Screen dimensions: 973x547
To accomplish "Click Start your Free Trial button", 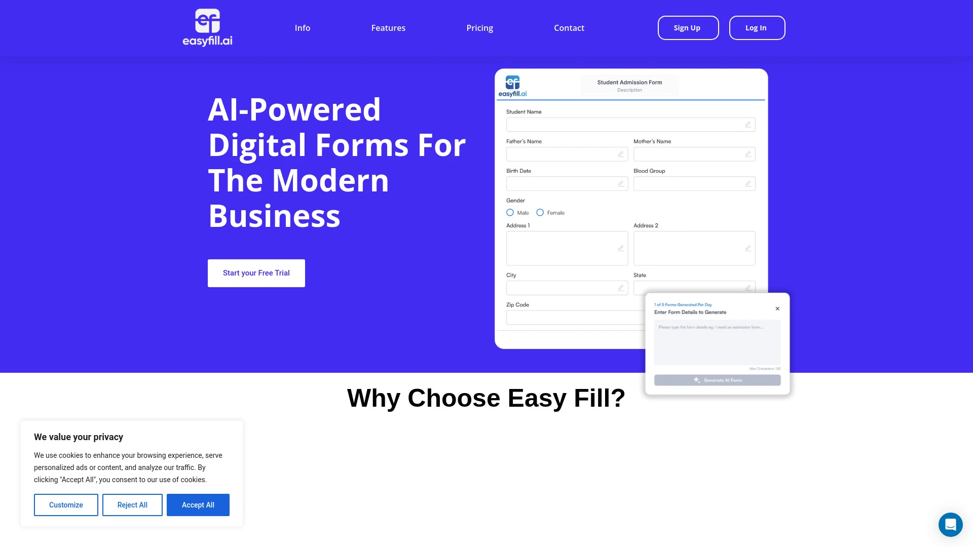I will pyautogui.click(x=256, y=272).
